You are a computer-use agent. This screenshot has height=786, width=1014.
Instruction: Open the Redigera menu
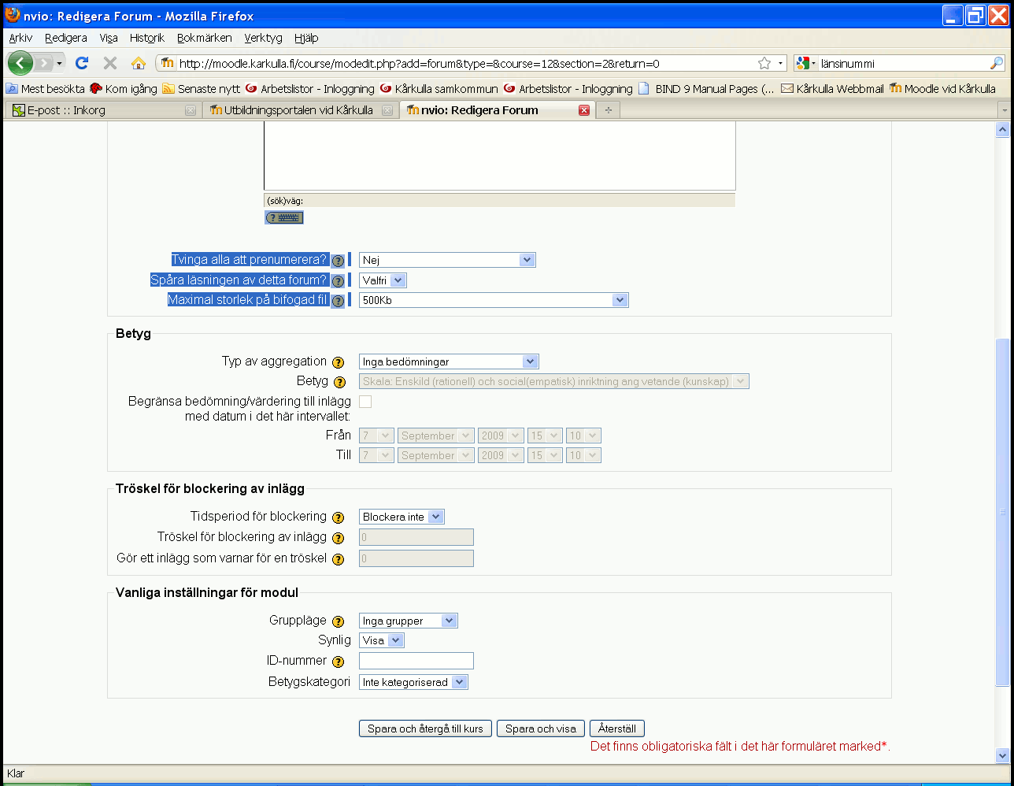tap(66, 38)
